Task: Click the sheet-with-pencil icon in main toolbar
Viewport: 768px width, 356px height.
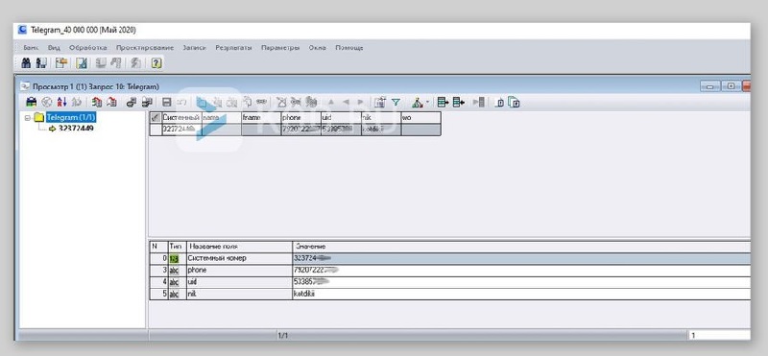Action: click(x=82, y=62)
